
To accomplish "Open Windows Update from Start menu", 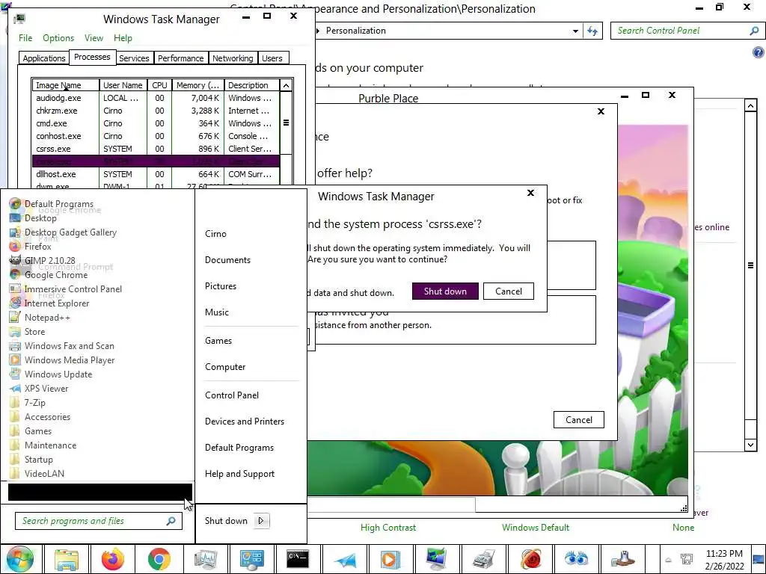I will [51, 374].
